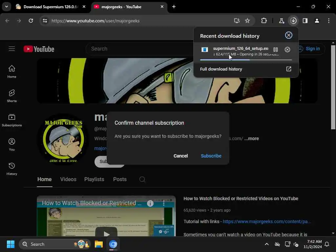Click the taskbar Search box
Viewport: 336px width, 252px height.
(x=55, y=244)
